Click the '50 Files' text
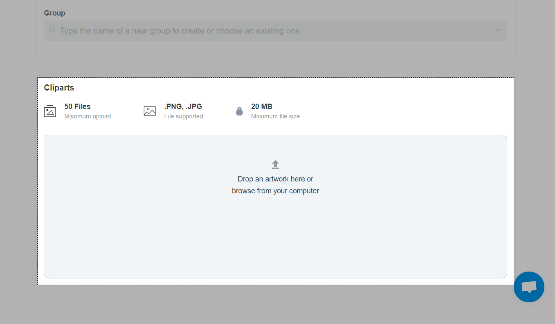This screenshot has height=324, width=555. point(77,106)
